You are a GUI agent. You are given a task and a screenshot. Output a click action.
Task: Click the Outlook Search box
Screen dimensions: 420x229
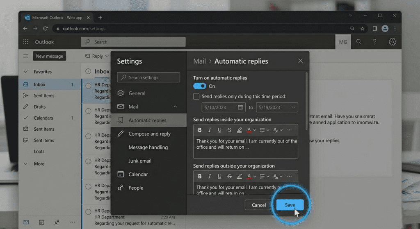coord(133,42)
